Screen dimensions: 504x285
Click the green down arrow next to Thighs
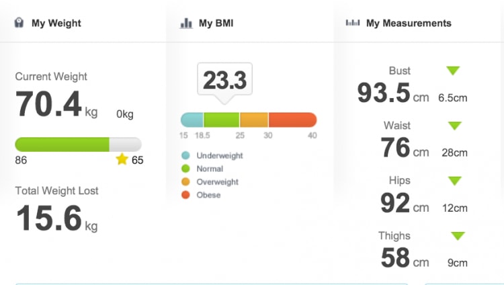coord(458,236)
